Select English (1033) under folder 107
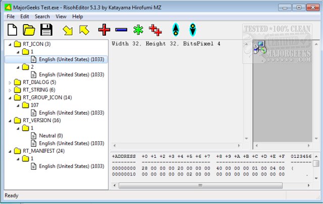The width and height of the screenshot is (323, 204). click(x=72, y=113)
